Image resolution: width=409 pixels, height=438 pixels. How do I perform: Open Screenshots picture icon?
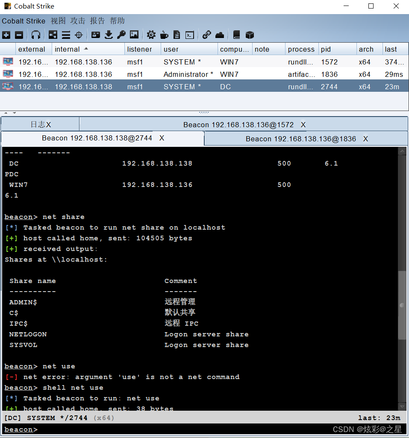pyautogui.click(x=134, y=35)
